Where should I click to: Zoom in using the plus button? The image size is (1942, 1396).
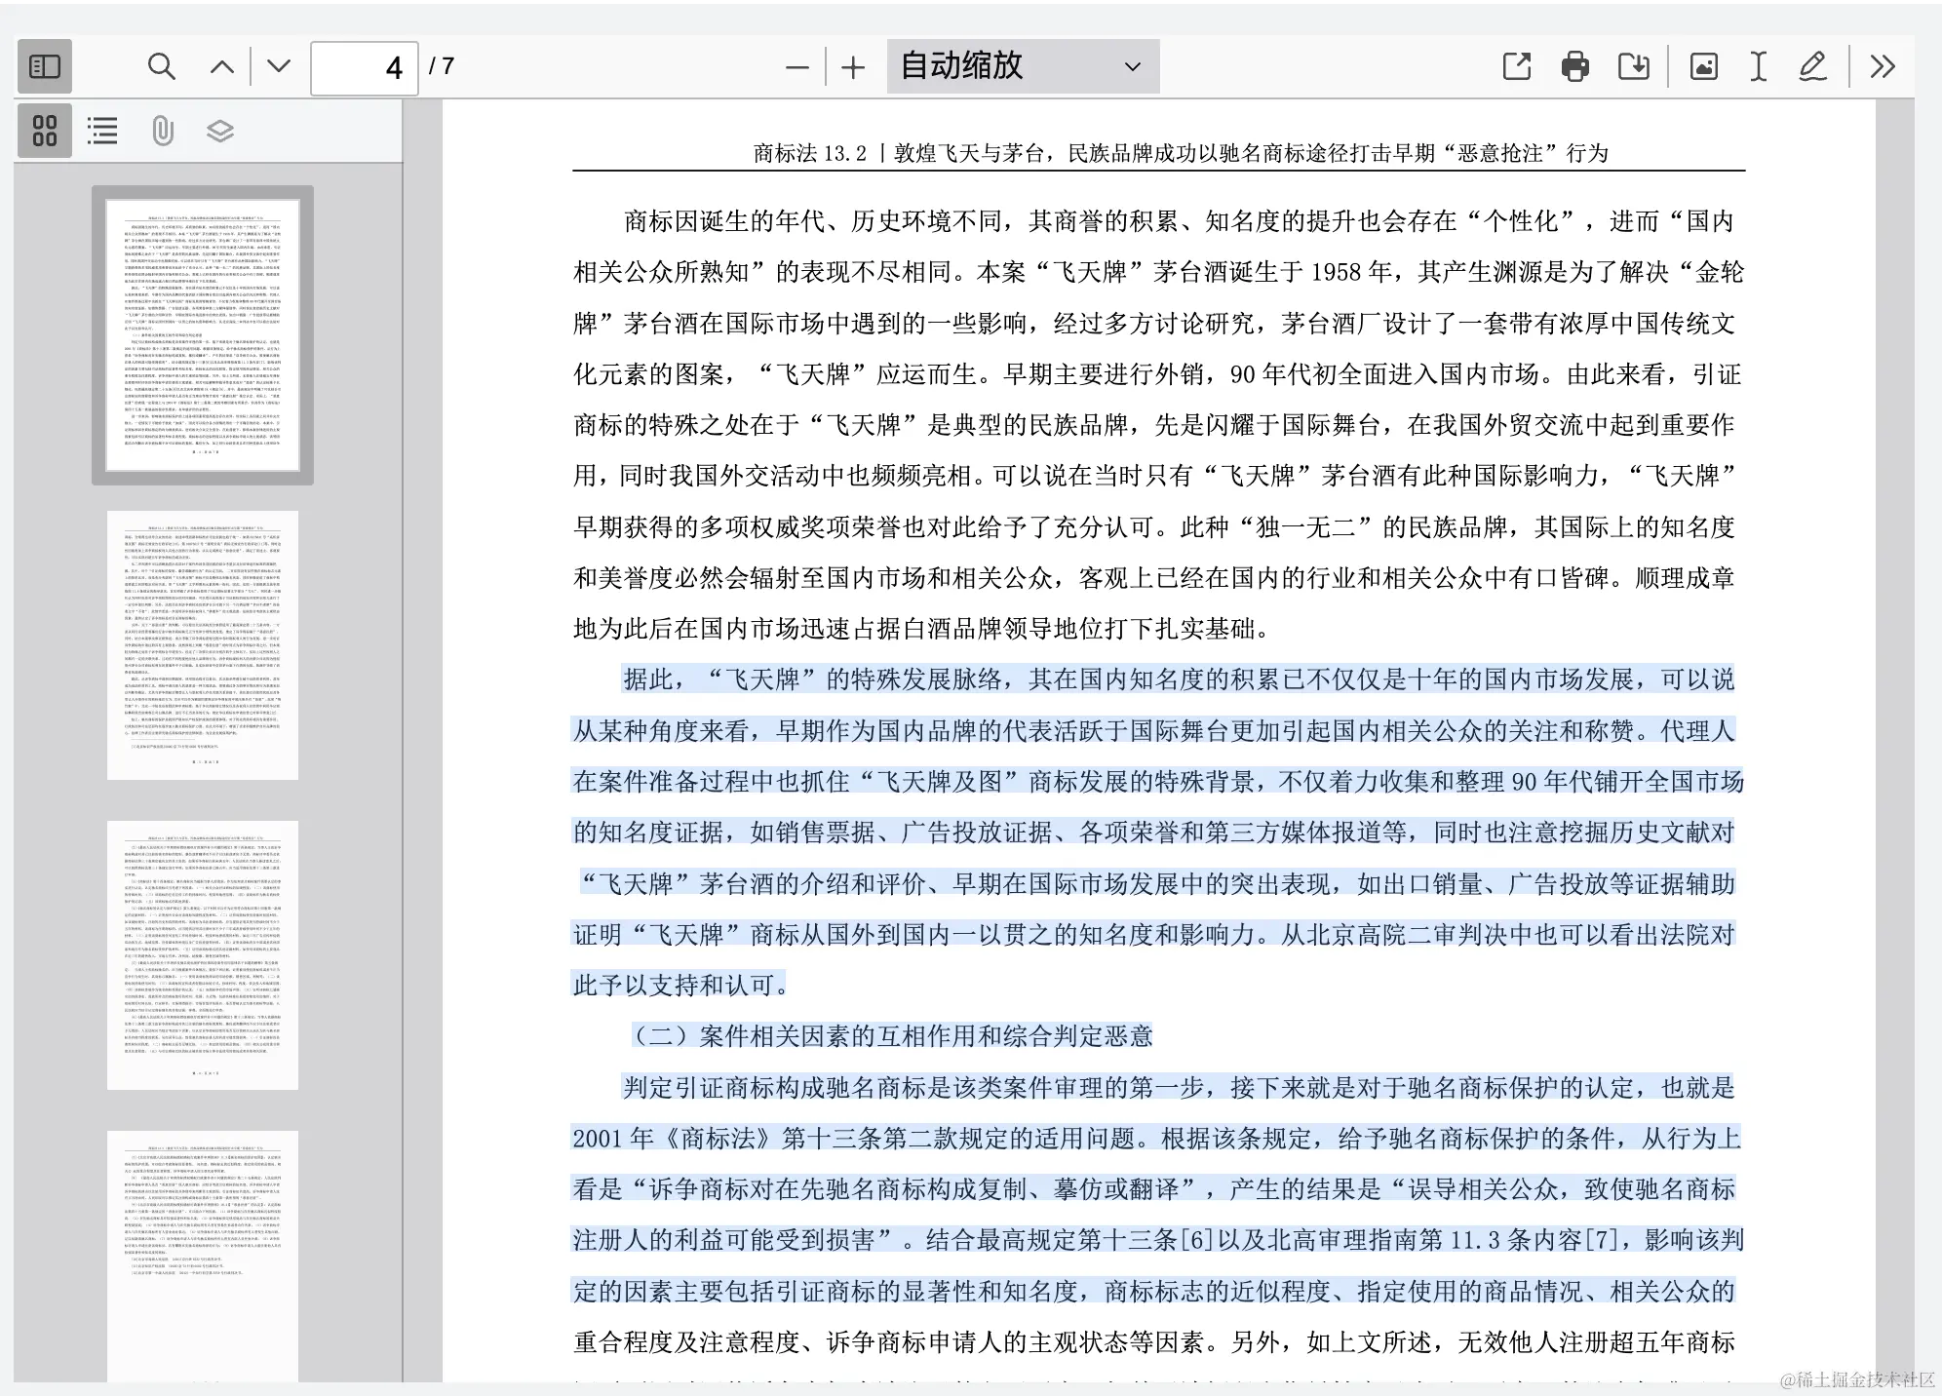coord(853,66)
